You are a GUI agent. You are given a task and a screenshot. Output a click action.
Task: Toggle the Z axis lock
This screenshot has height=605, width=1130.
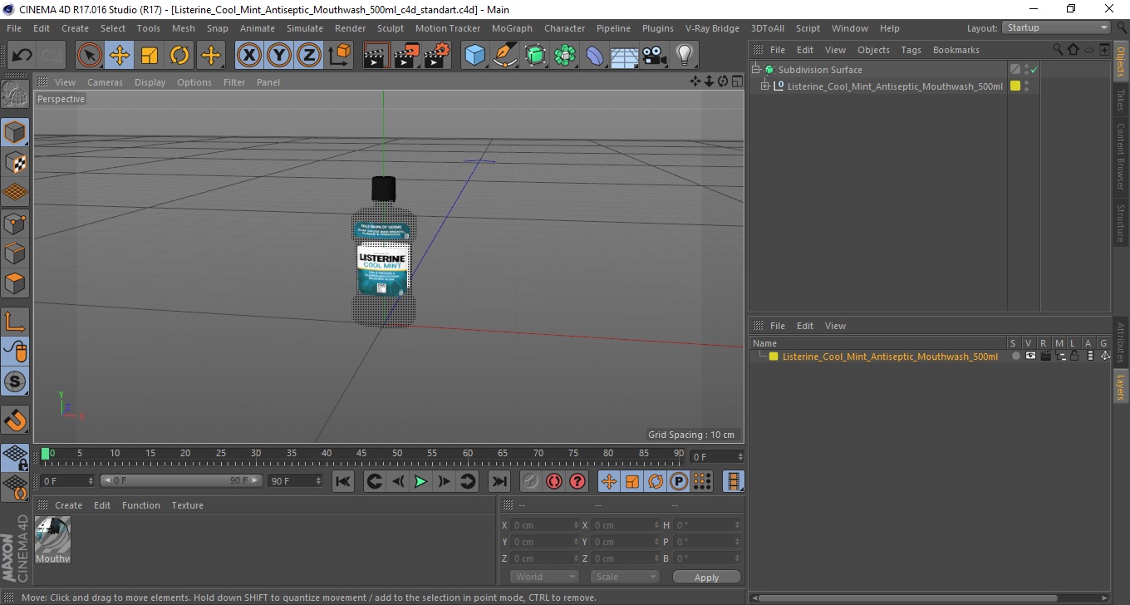[x=309, y=56]
